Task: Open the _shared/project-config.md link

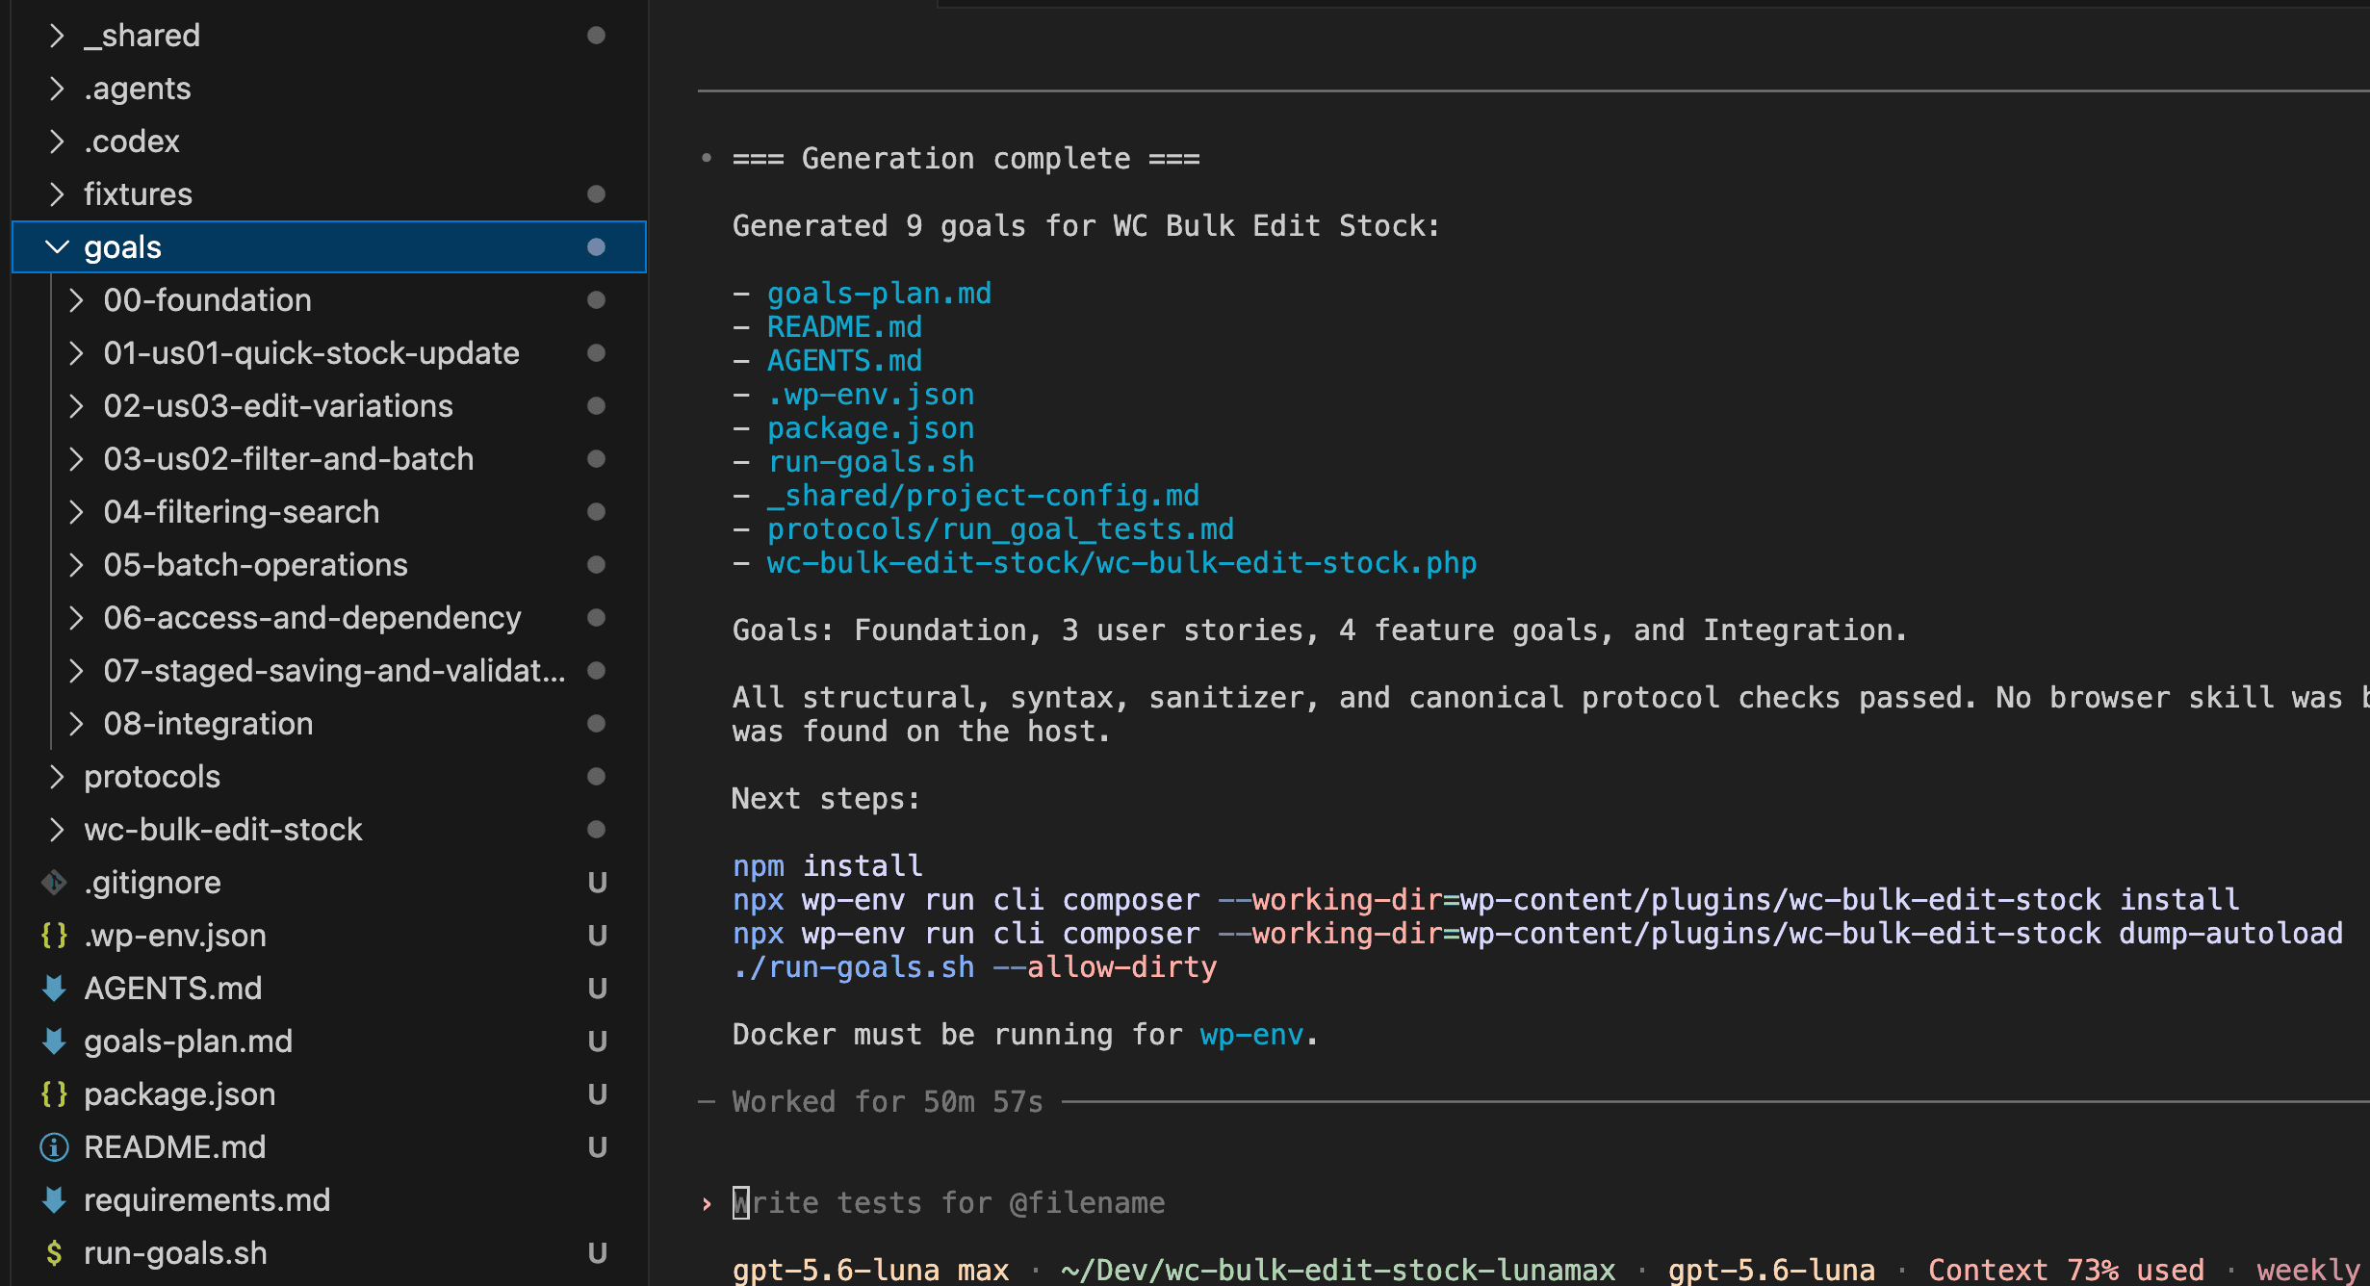Action: 983,496
